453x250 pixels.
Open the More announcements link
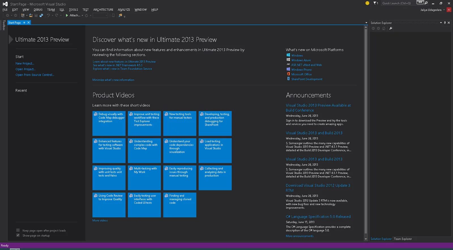pyautogui.click(x=300, y=236)
